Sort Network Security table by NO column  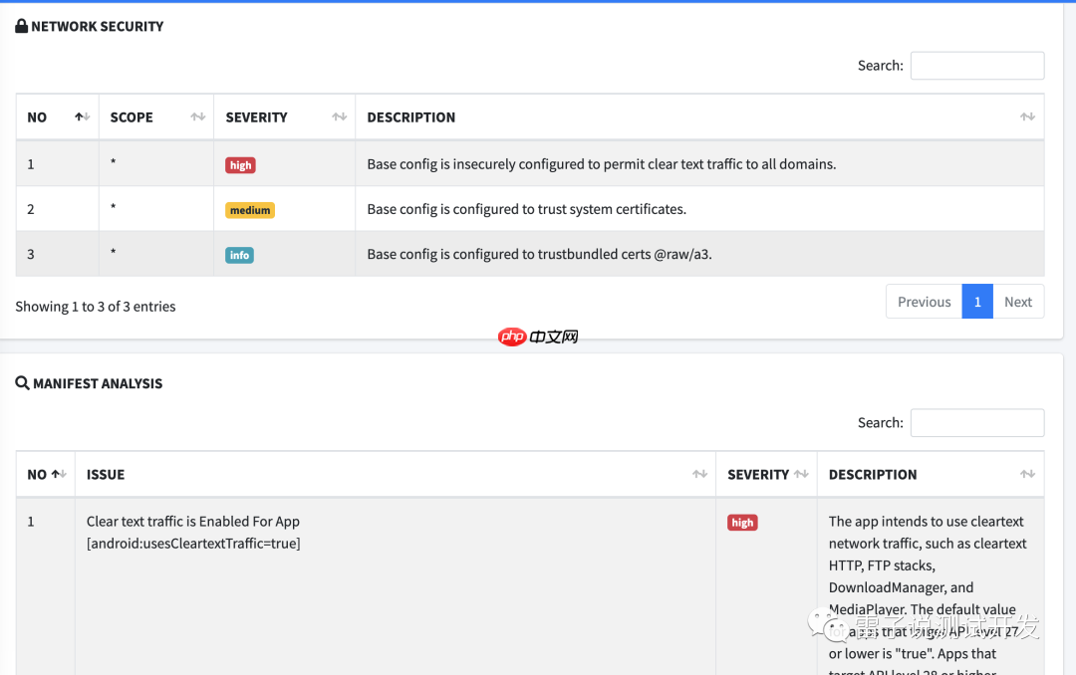click(x=82, y=117)
